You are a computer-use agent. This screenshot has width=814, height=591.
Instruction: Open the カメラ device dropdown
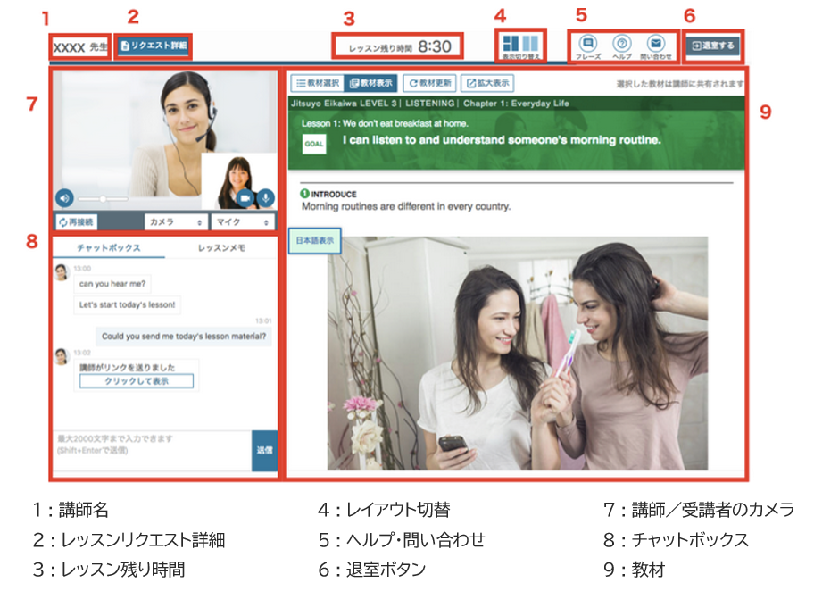pos(175,221)
